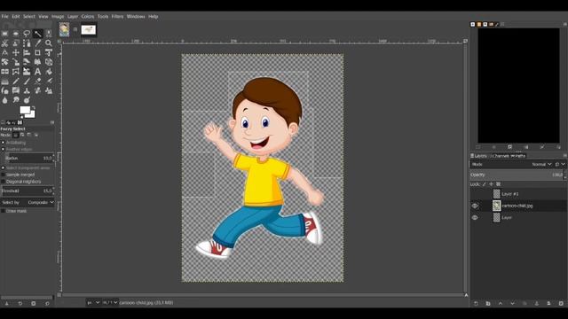
Task: Select the Rectangle Select tool
Action: (x=4, y=34)
